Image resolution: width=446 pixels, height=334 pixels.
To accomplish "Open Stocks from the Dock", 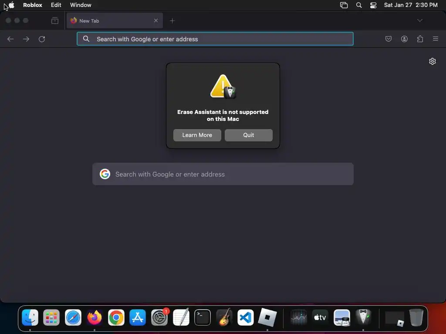I will 299,317.
